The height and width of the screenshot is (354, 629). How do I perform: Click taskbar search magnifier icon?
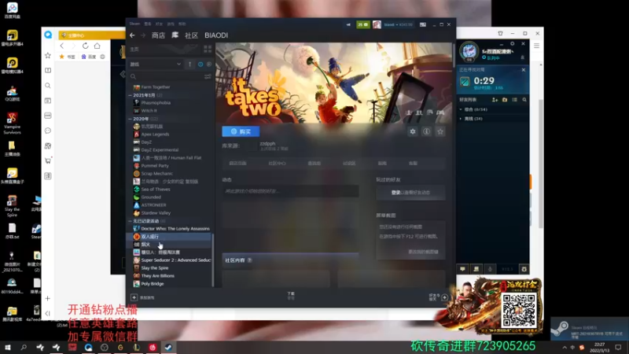click(x=24, y=348)
